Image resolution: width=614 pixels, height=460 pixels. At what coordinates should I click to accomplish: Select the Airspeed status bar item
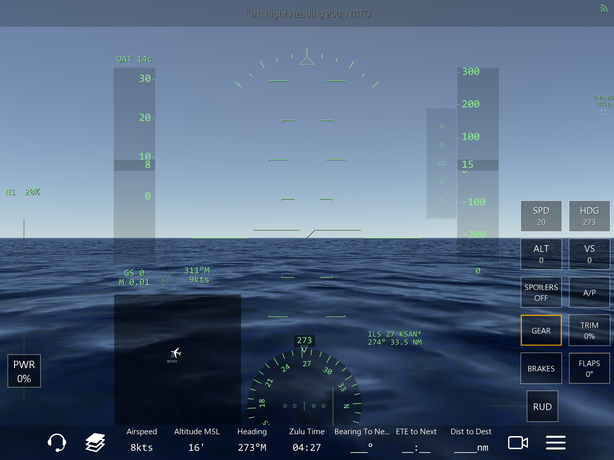point(142,439)
